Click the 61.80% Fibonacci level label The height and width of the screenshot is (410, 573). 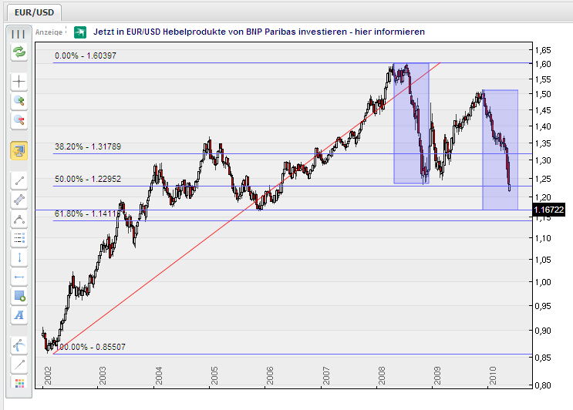tap(87, 213)
